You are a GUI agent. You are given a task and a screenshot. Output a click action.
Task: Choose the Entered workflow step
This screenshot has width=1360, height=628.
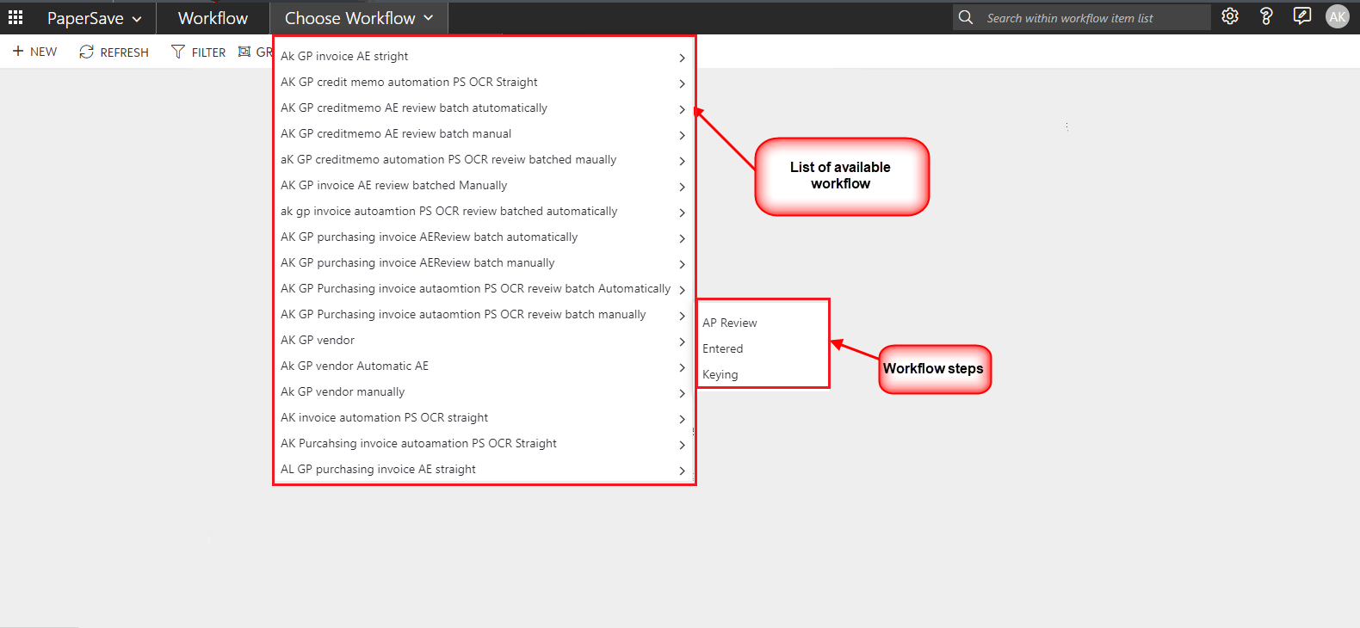723,348
